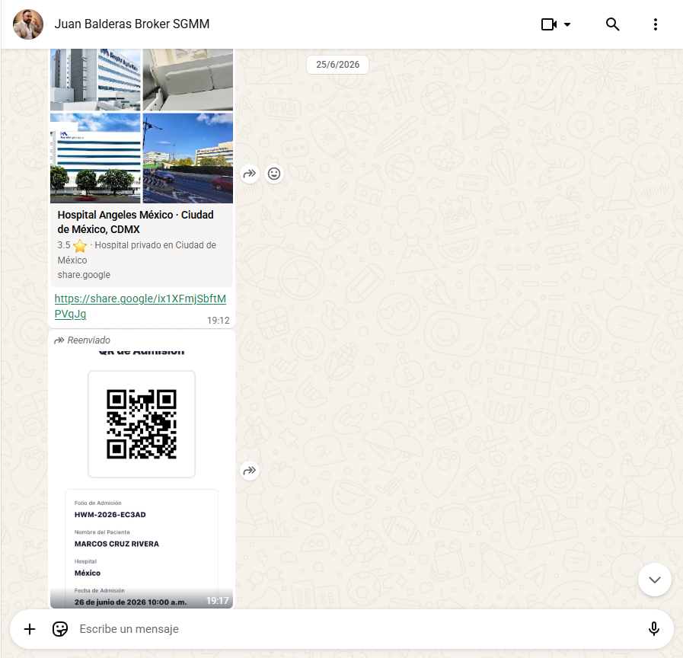The image size is (683, 658).
Task: Open the street view hospital photo
Action: click(188, 158)
